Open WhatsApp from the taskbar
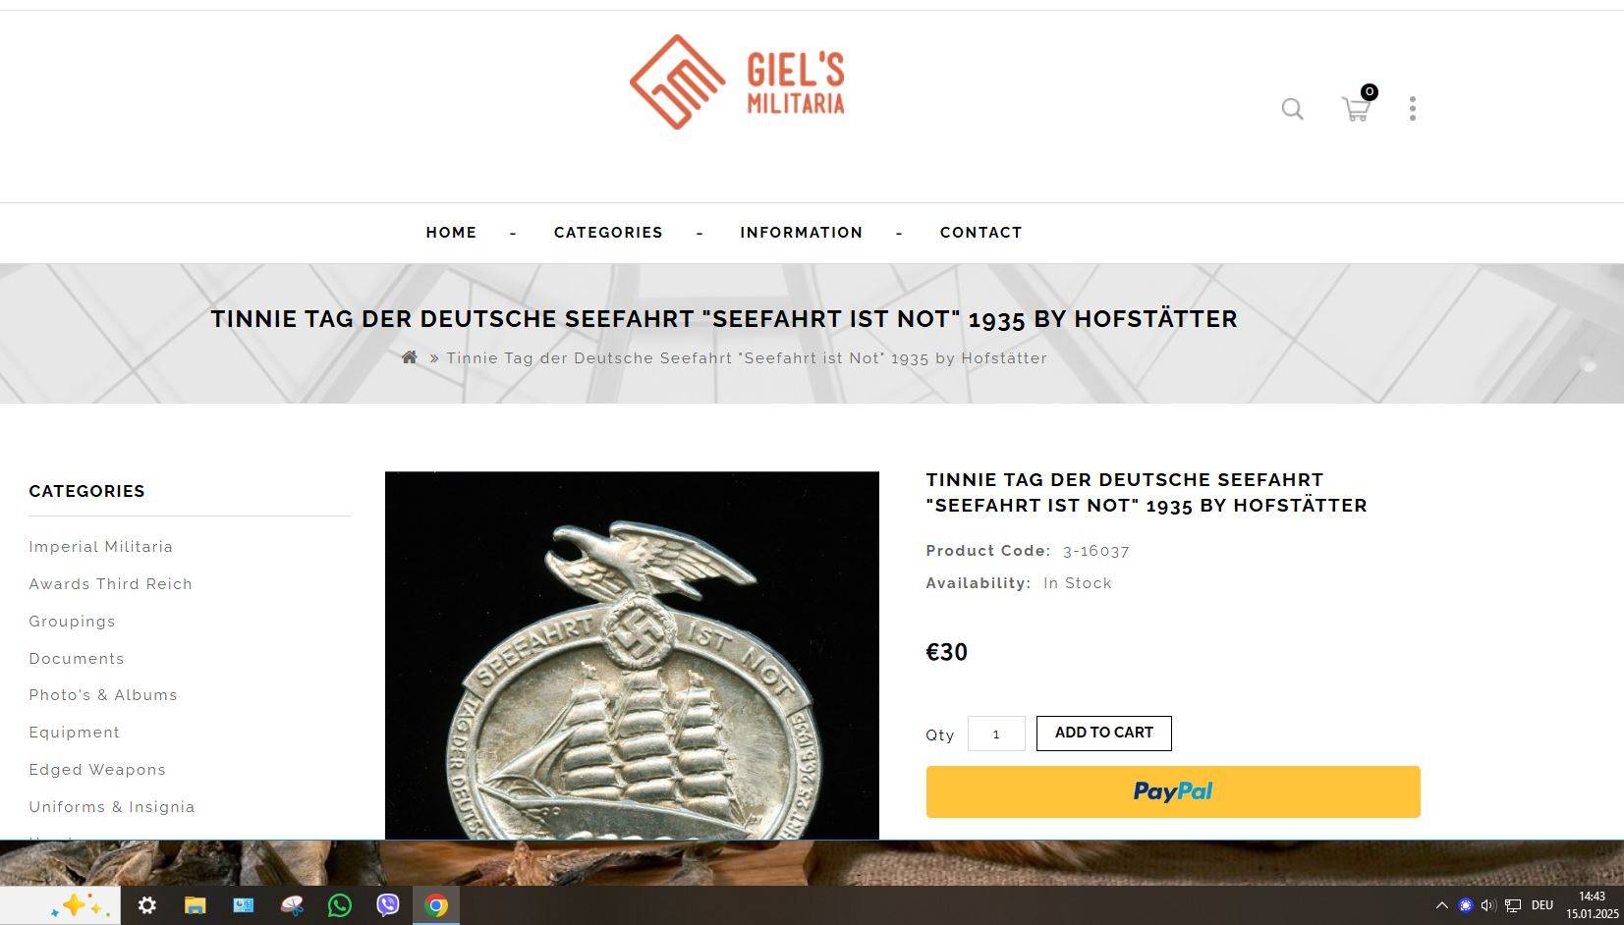This screenshot has height=925, width=1624. click(340, 905)
